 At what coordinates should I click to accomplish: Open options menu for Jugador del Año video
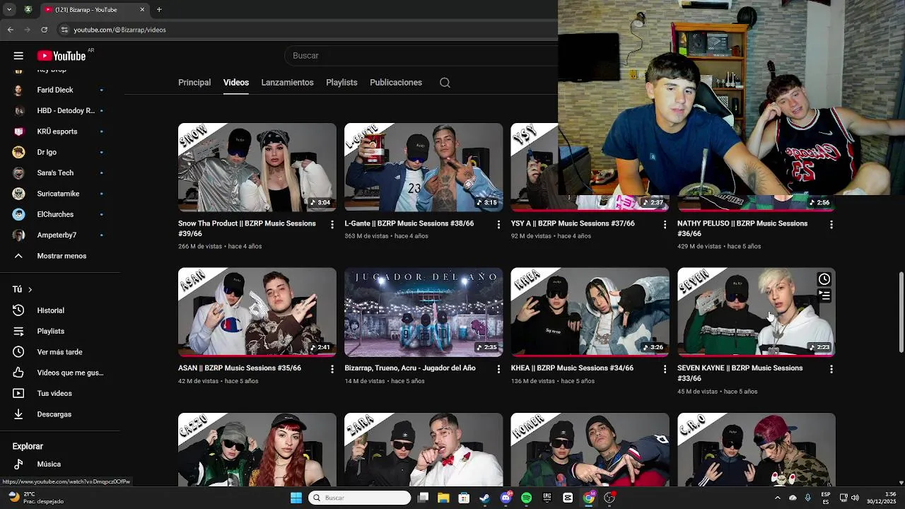(498, 369)
